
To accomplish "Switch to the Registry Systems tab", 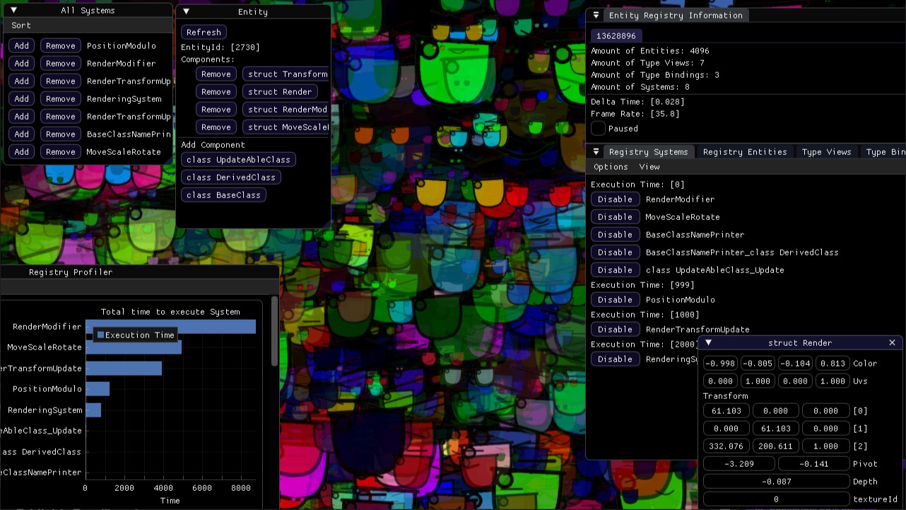I will (x=649, y=151).
